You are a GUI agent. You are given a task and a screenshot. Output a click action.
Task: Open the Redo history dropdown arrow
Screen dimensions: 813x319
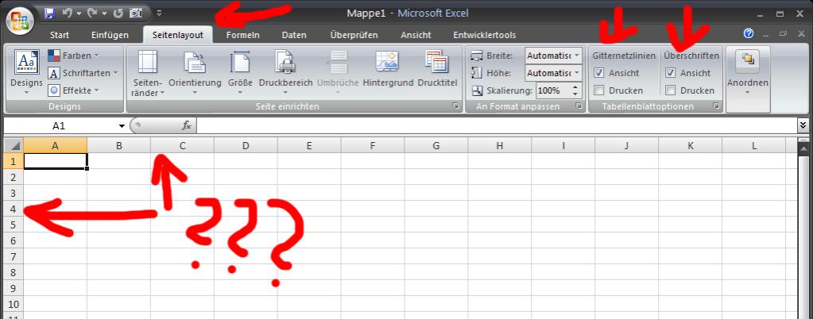pos(103,13)
